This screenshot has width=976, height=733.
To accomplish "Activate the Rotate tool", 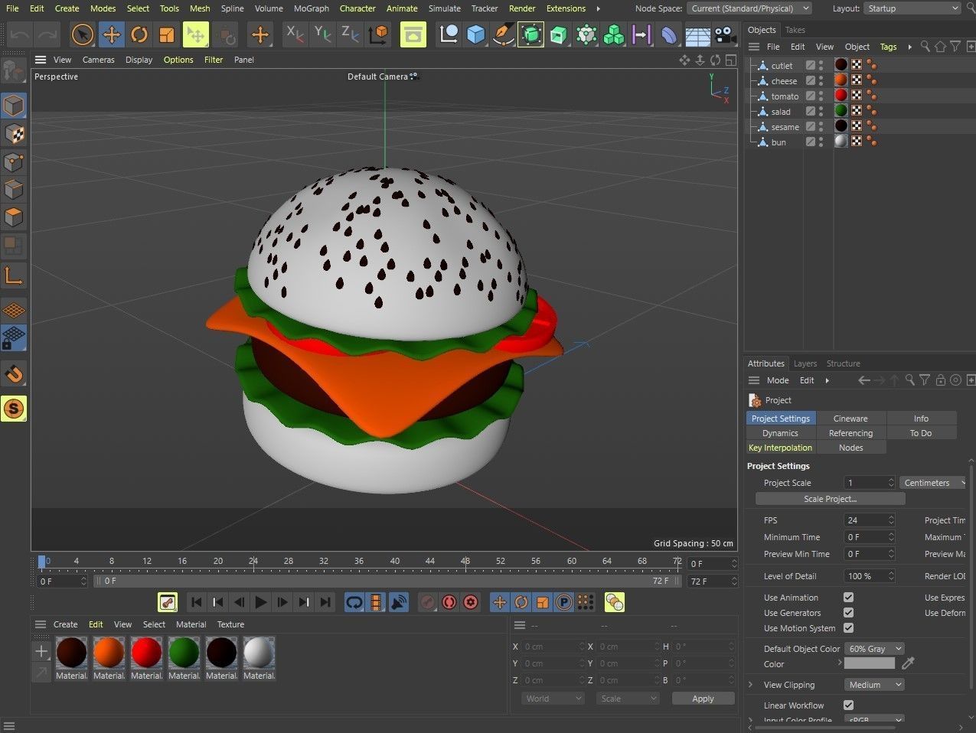I will point(139,34).
